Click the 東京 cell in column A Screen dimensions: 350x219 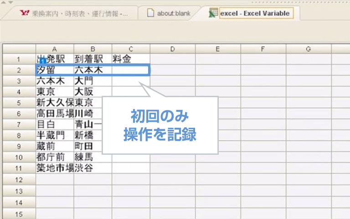pos(55,92)
